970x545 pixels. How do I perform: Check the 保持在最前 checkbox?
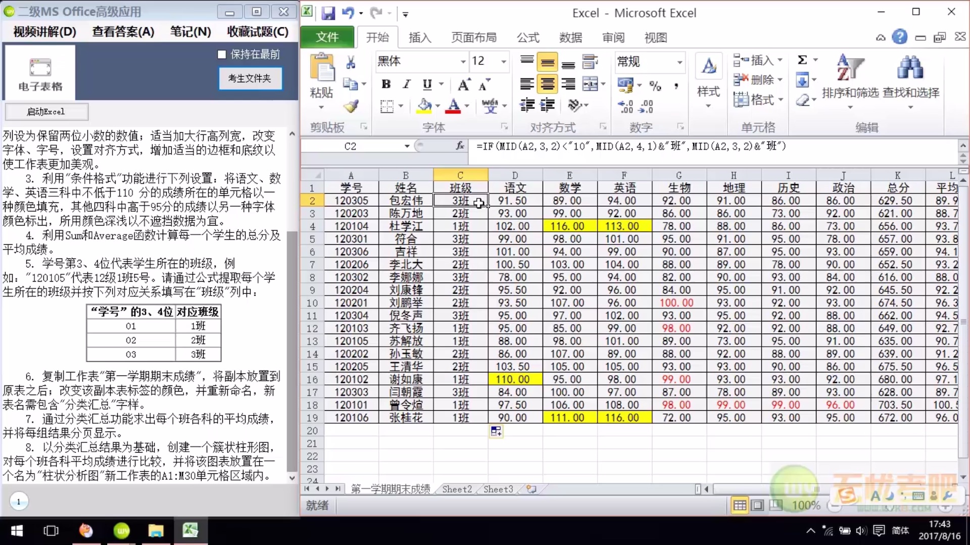222,54
